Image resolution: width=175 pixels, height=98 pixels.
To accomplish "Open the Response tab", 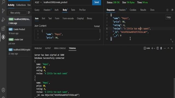I will [x=110, y=10].
